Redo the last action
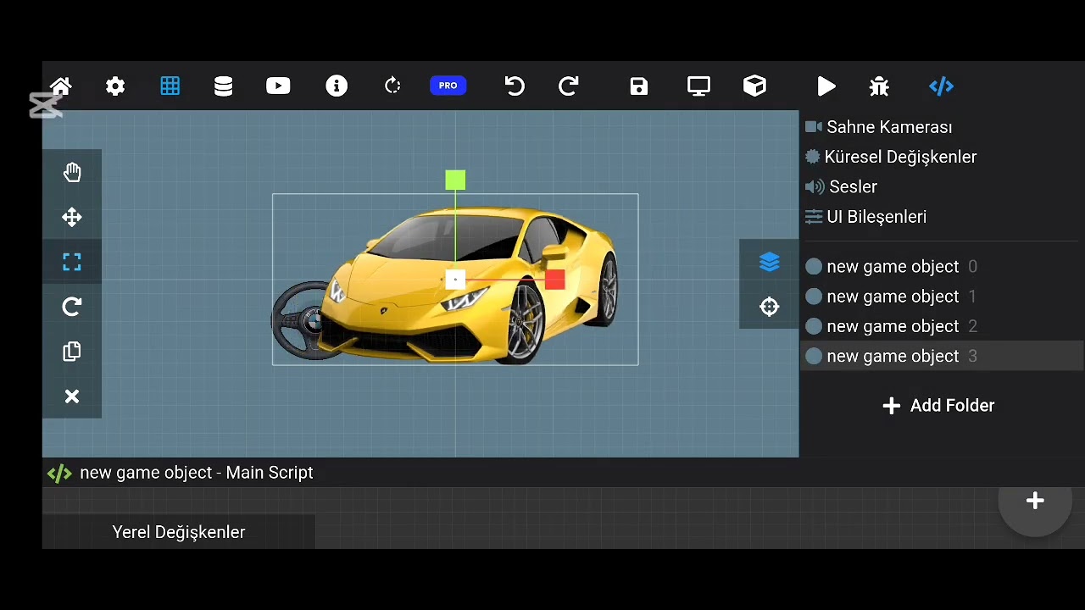 569,86
